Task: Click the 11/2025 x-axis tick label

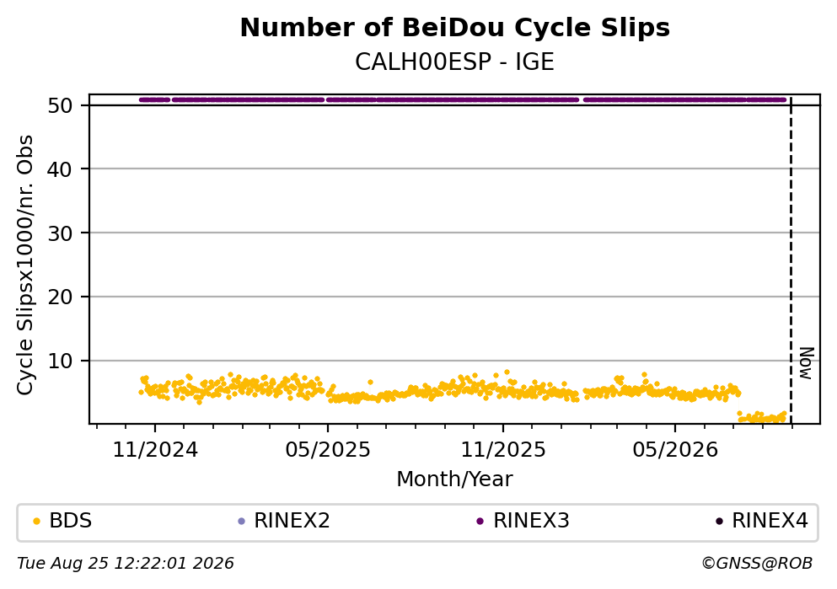Action: tap(503, 450)
